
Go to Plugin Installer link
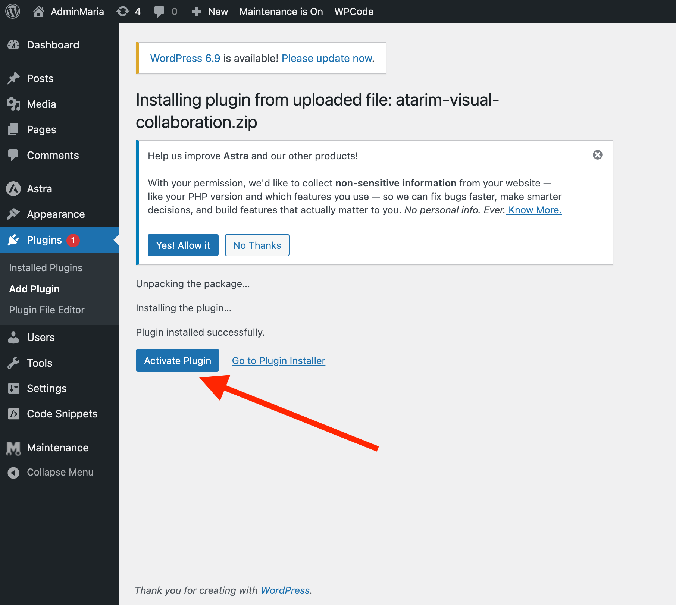click(x=278, y=360)
